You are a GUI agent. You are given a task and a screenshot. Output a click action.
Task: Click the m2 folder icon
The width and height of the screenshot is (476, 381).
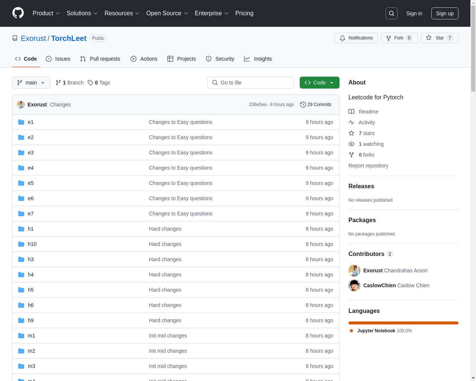click(x=21, y=351)
